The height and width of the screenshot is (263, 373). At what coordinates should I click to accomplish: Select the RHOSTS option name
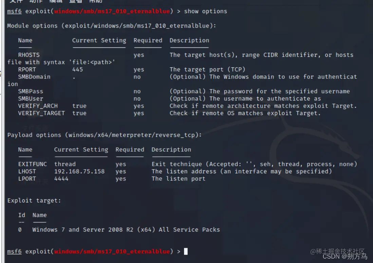point(29,55)
